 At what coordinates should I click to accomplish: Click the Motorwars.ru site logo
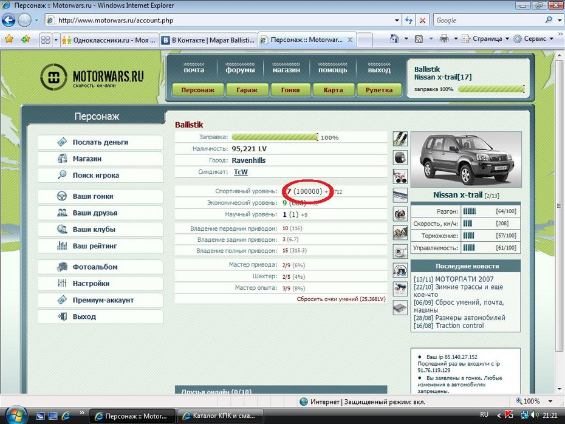pyautogui.click(x=92, y=77)
